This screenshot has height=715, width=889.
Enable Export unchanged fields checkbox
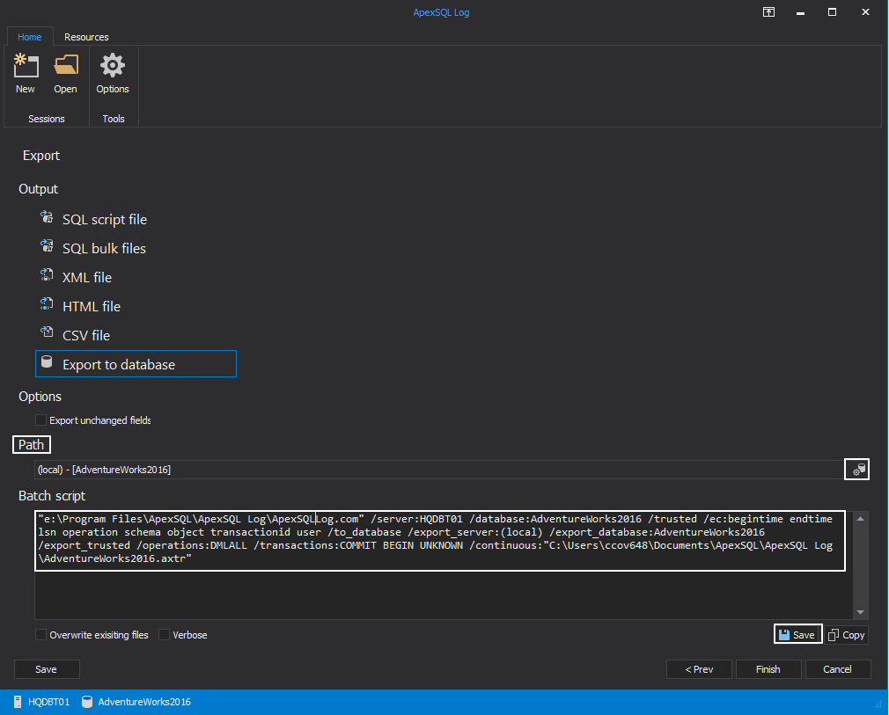pyautogui.click(x=40, y=420)
